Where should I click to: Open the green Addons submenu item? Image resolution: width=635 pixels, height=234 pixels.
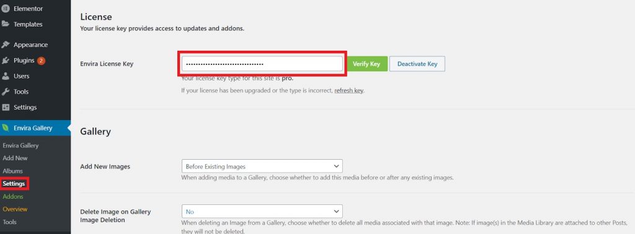[13, 196]
